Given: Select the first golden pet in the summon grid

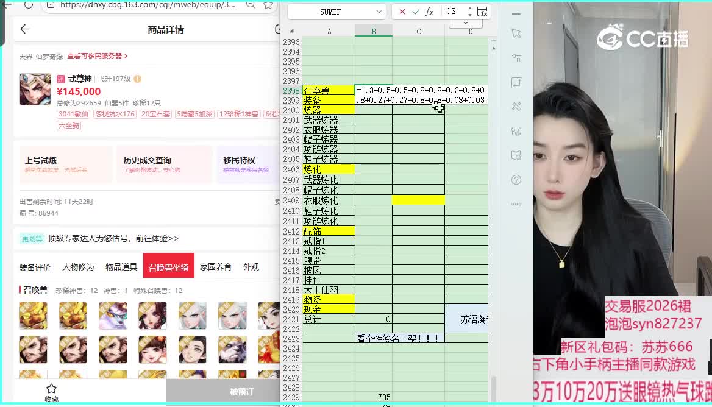Looking at the screenshot, I should pos(33,316).
